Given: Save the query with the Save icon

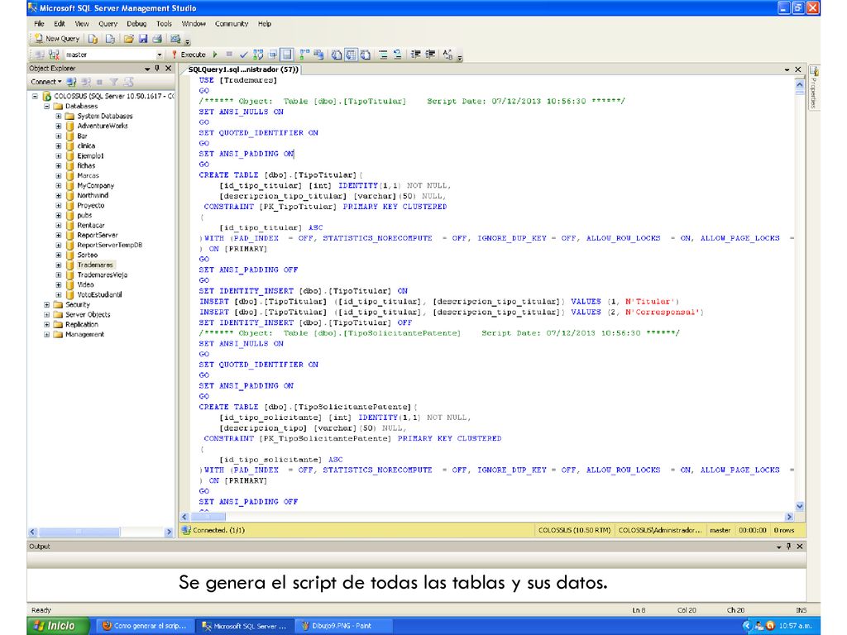Looking at the screenshot, I should (x=143, y=39).
